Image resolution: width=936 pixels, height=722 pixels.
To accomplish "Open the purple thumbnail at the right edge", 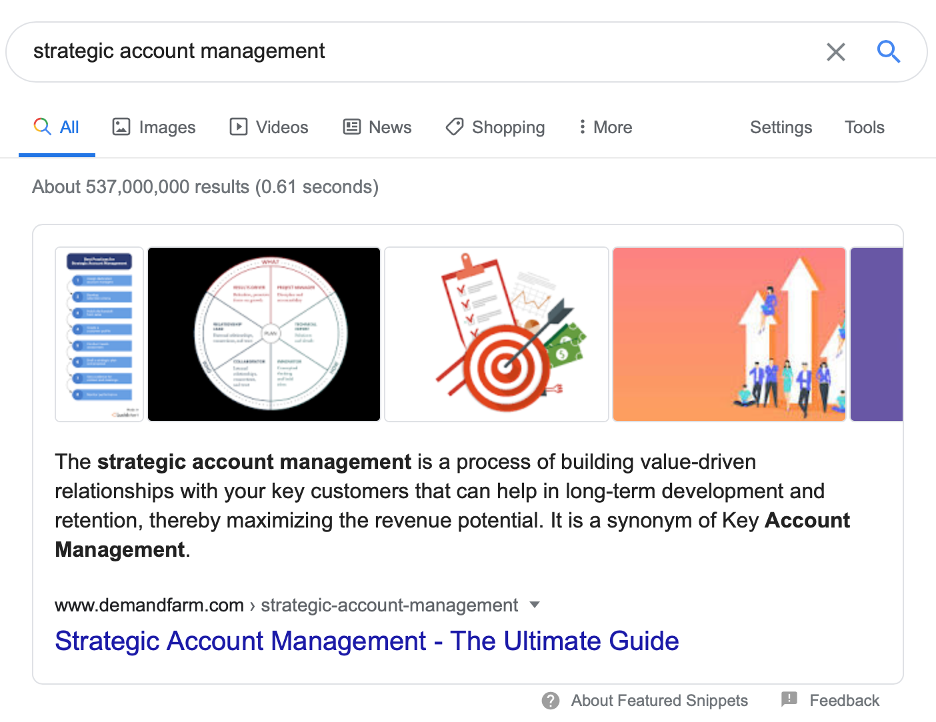I will pyautogui.click(x=877, y=334).
